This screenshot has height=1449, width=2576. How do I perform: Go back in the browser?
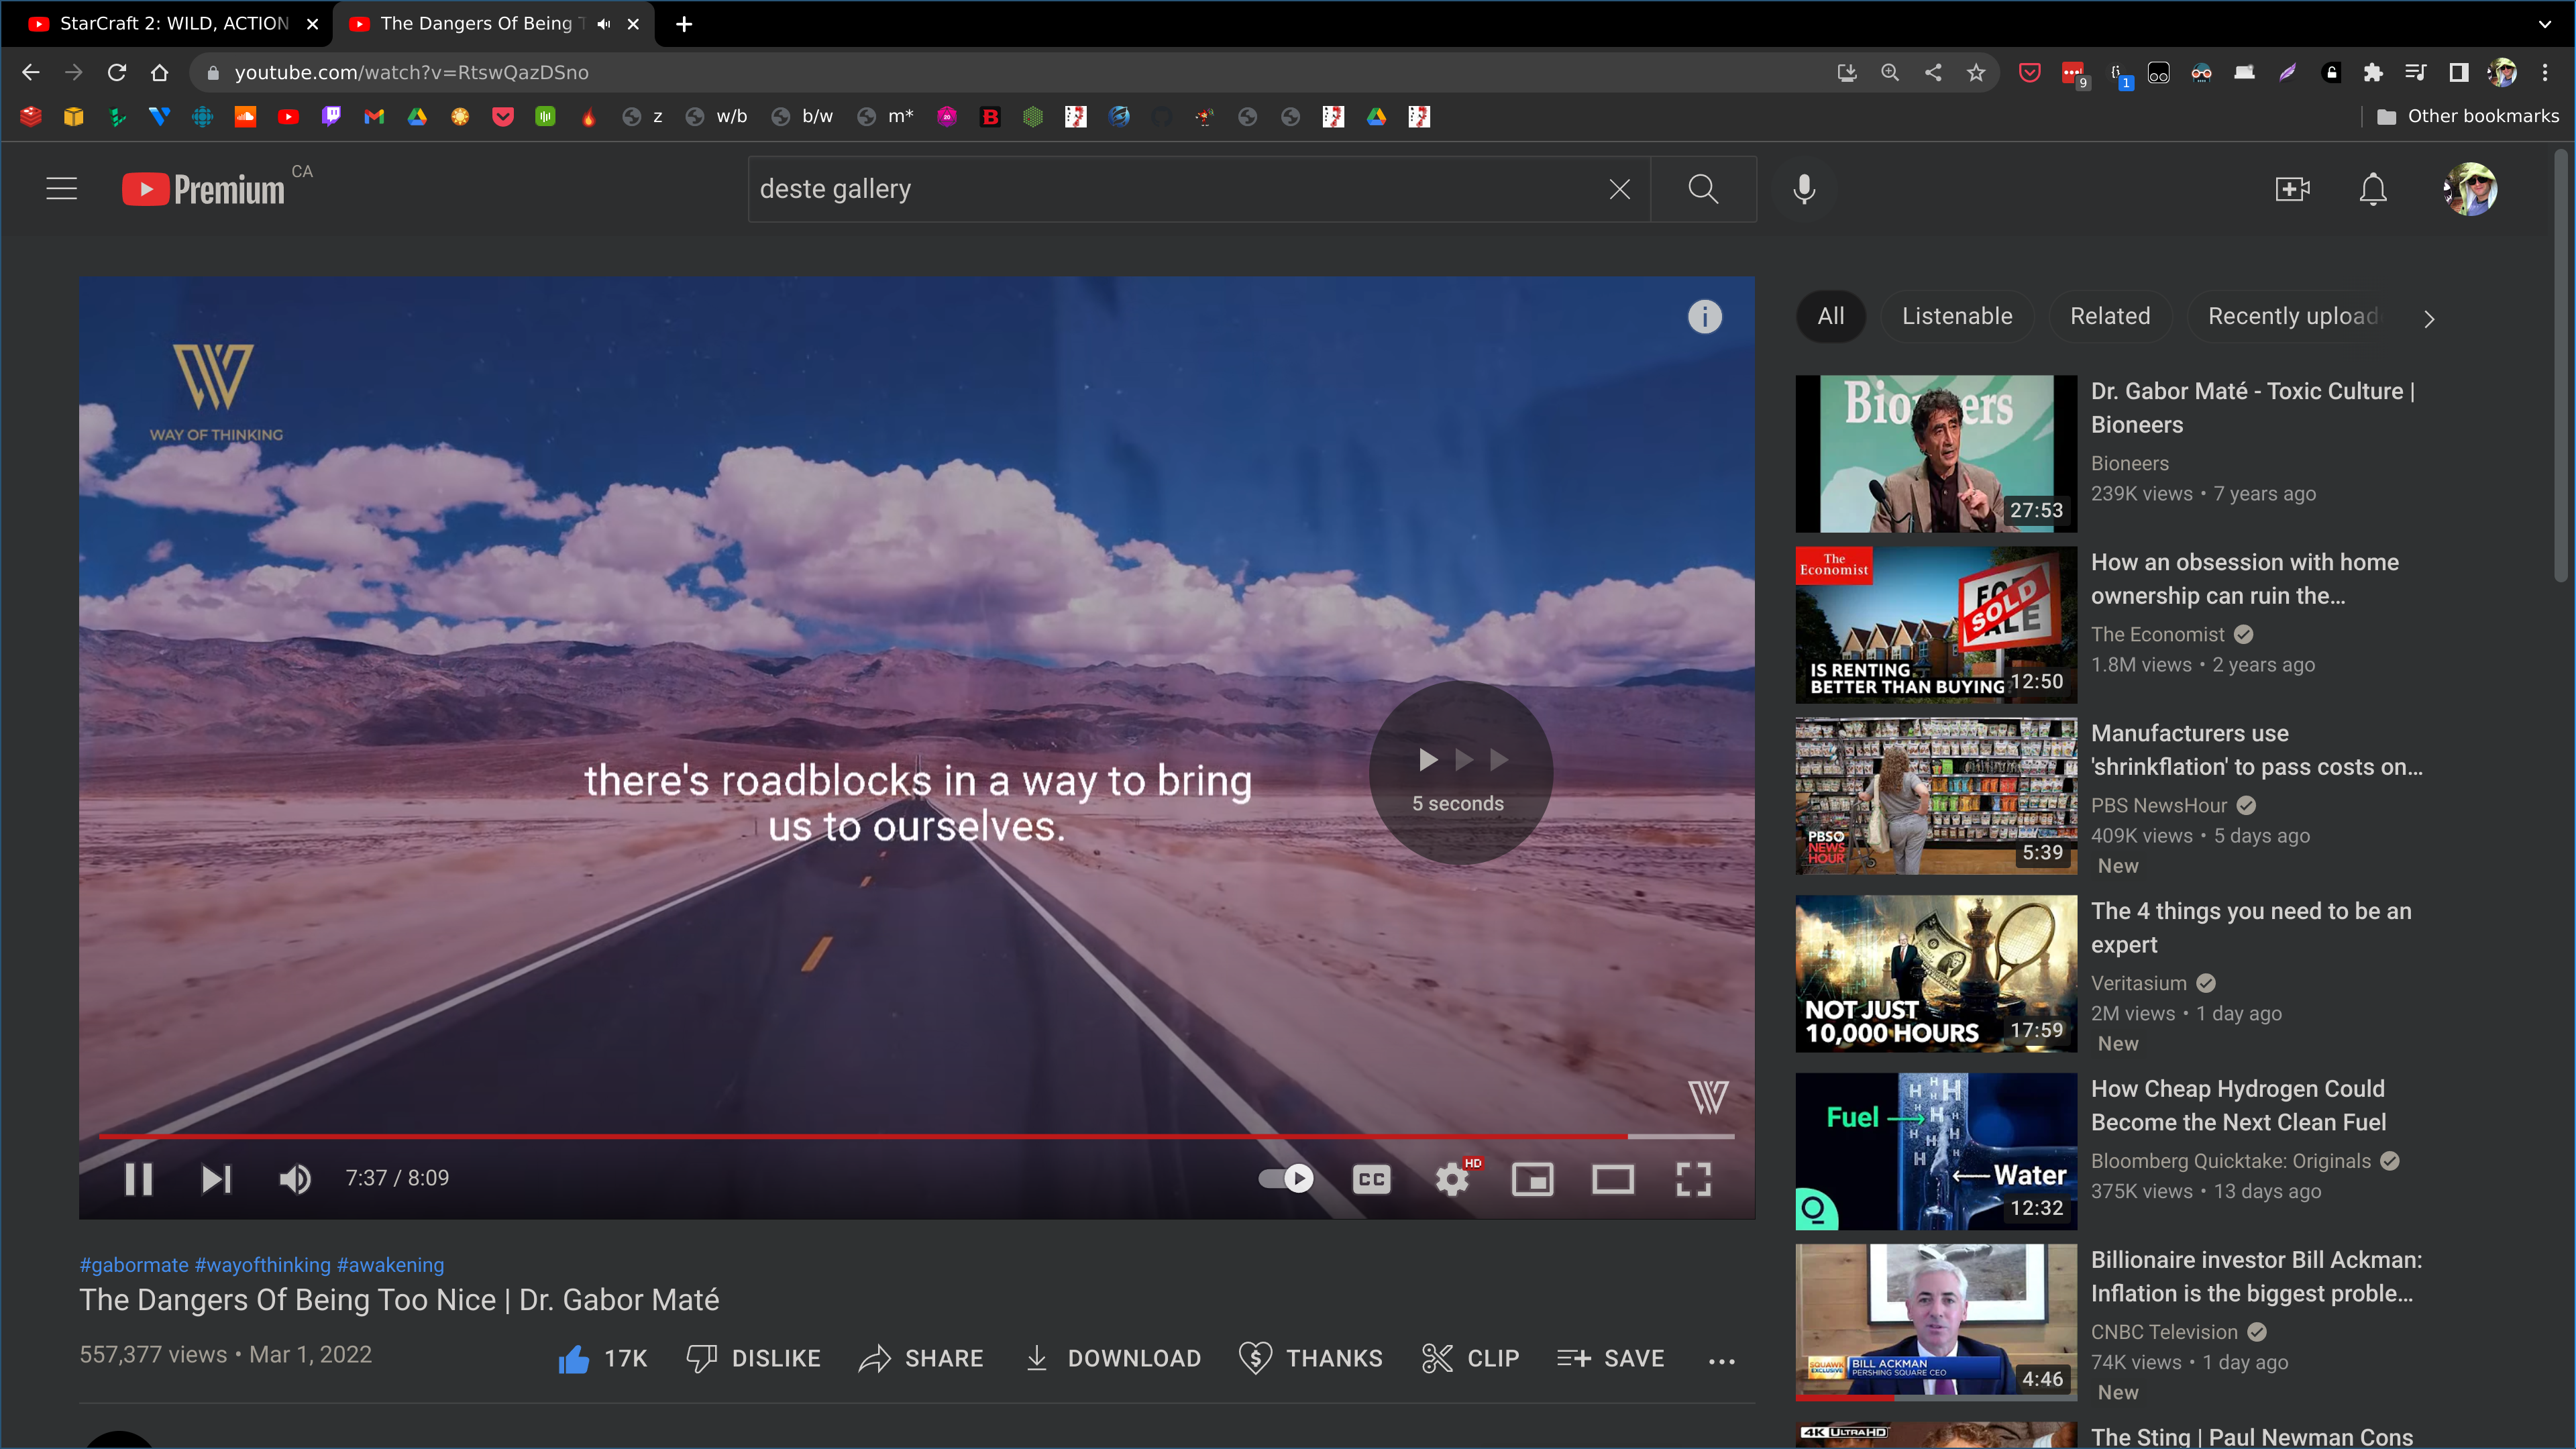[x=31, y=72]
